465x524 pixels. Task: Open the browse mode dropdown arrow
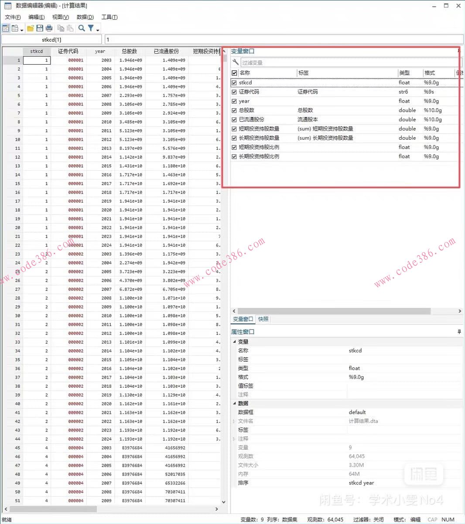(x=22, y=29)
